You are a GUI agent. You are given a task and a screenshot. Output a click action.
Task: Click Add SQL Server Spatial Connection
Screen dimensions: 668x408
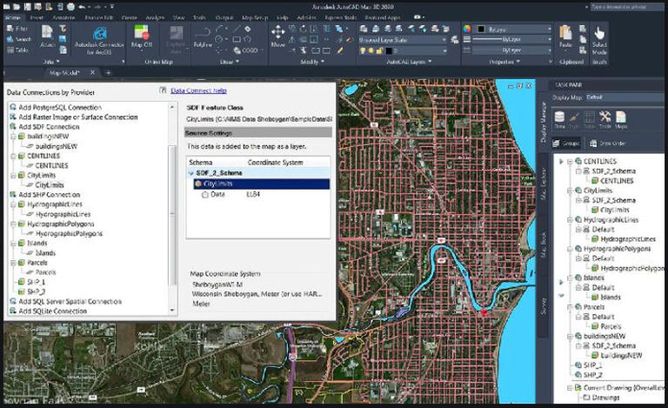[x=65, y=301]
